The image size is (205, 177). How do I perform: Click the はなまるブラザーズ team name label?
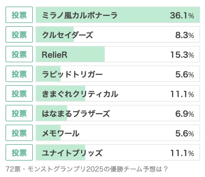point(76,113)
